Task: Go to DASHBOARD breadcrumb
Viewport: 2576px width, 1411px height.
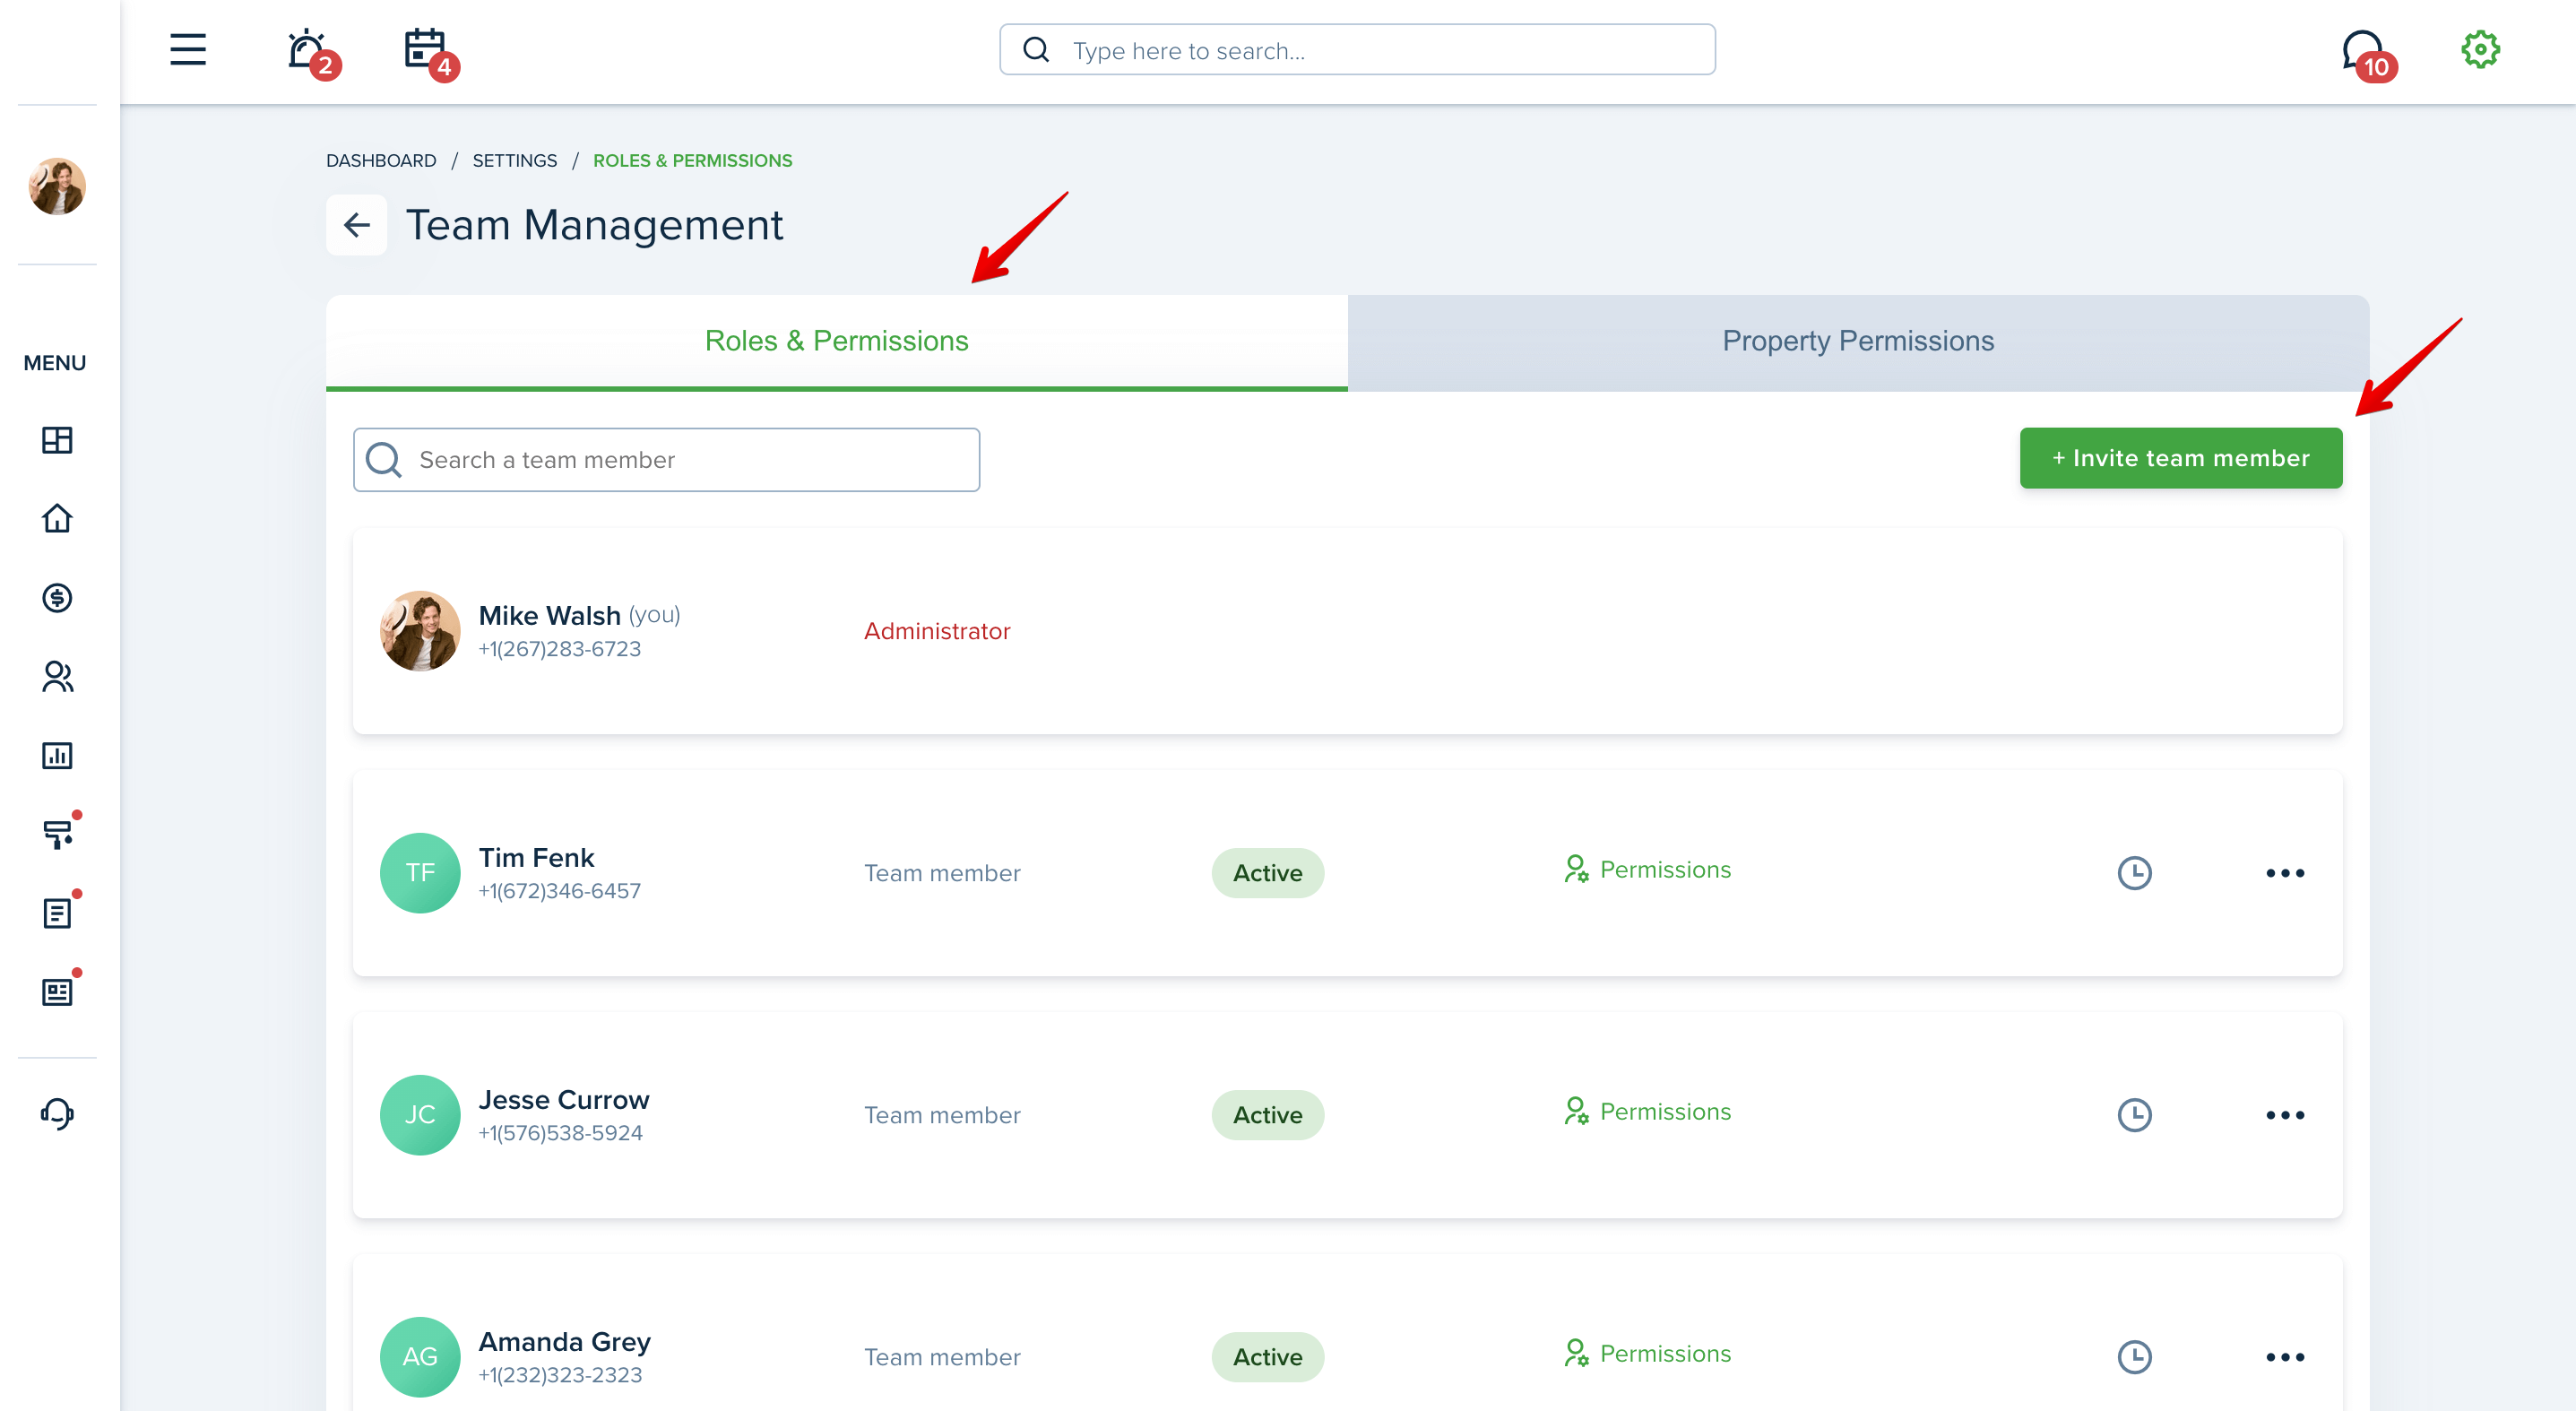Action: click(x=381, y=160)
